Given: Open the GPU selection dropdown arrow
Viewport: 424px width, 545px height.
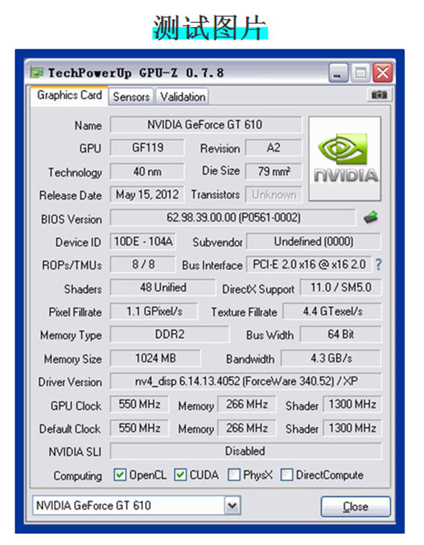Looking at the screenshot, I should pyautogui.click(x=232, y=505).
